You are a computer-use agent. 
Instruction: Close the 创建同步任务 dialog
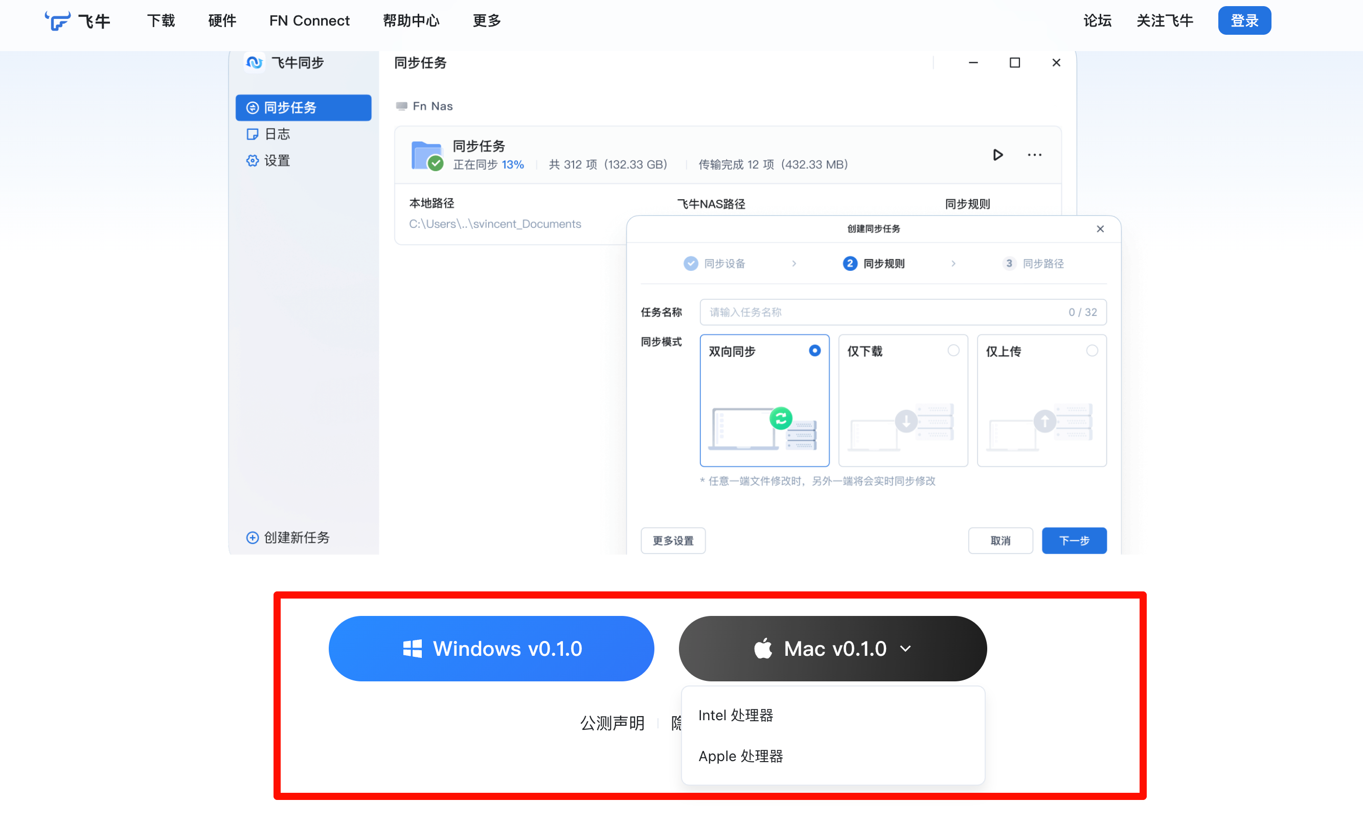(x=1100, y=229)
